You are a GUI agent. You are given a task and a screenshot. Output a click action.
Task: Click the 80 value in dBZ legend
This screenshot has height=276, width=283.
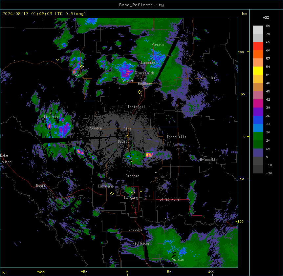[268, 26]
